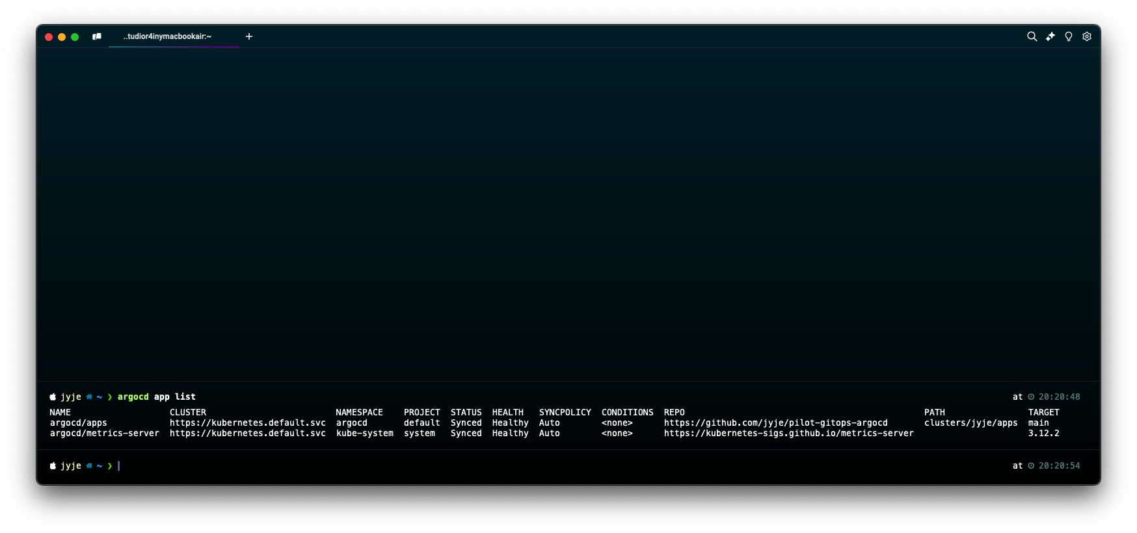Click the 'argocd/apps' app name

(x=79, y=422)
